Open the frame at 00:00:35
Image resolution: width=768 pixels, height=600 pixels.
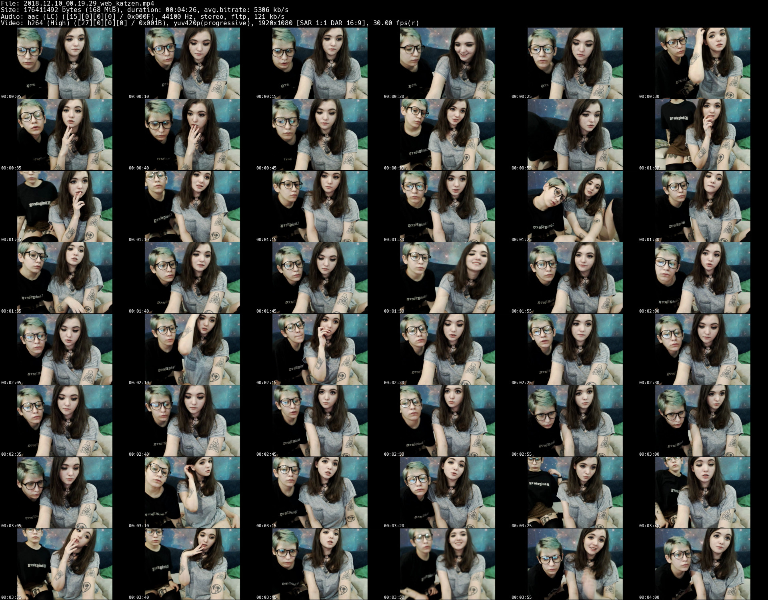[65, 135]
